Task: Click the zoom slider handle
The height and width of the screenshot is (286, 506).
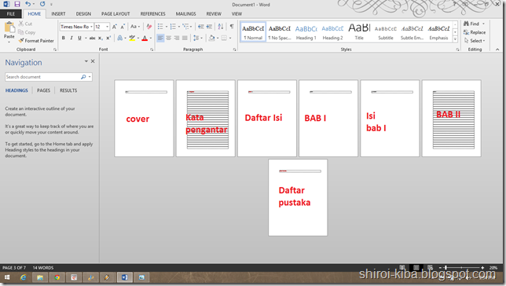Action: [445, 268]
